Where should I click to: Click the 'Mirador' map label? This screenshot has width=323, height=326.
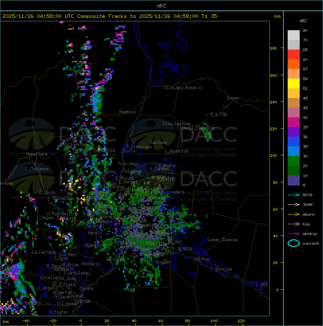[164, 262]
